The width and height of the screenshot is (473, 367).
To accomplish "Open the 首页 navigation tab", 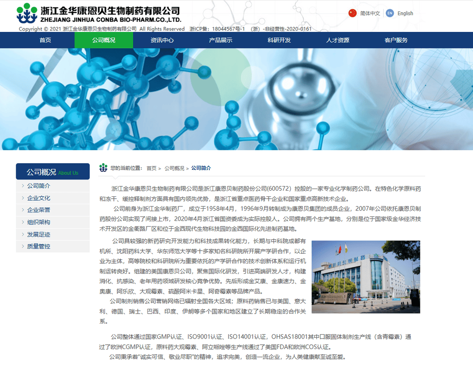I will [x=45, y=40].
